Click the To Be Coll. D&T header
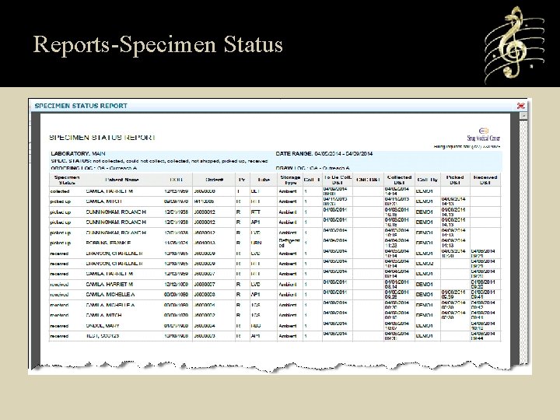The image size is (560, 420). [338, 180]
